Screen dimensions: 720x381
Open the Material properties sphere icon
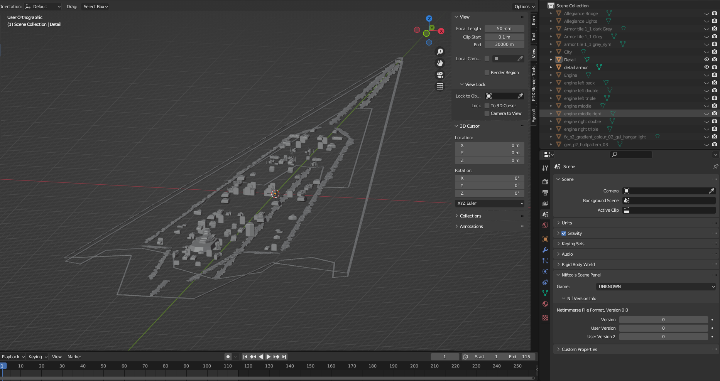(x=545, y=304)
